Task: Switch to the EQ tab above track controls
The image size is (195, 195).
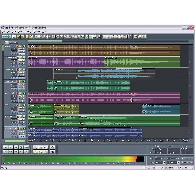Action: (x=11, y=42)
